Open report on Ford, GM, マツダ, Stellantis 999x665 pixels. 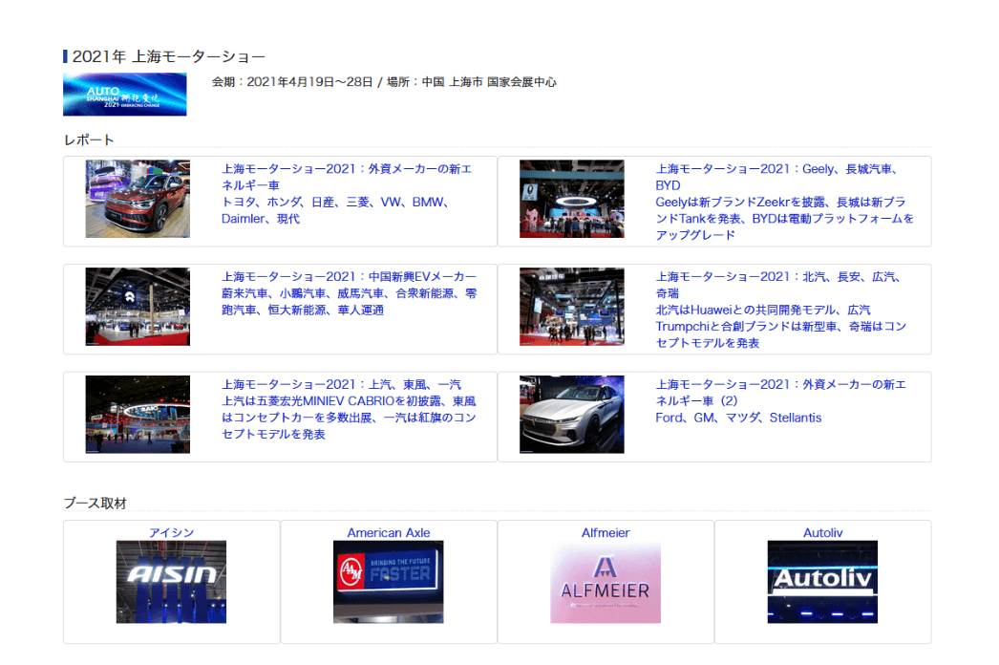coord(781,401)
